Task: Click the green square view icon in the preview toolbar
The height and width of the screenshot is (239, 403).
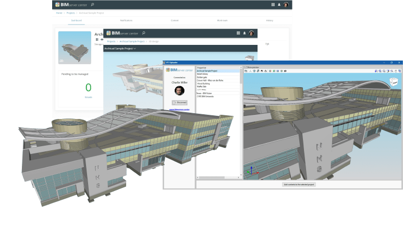Action: [x=274, y=71]
